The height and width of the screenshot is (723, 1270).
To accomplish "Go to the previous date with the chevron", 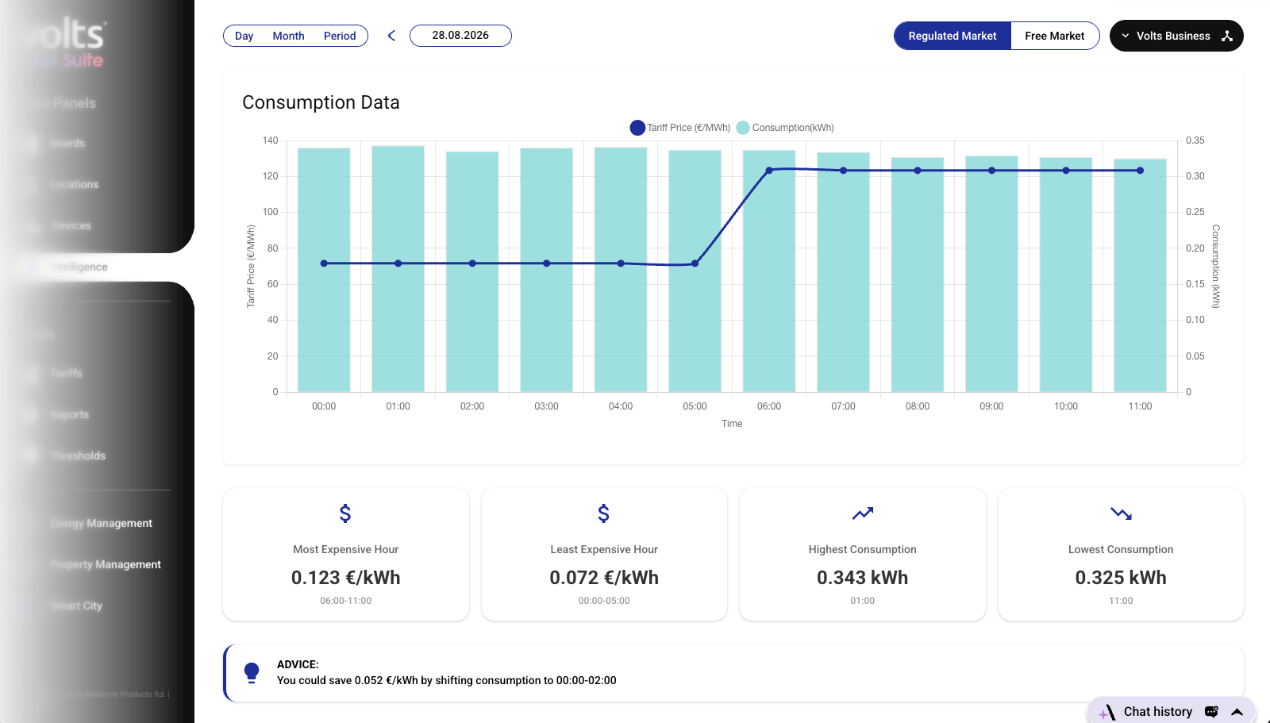I will click(391, 36).
